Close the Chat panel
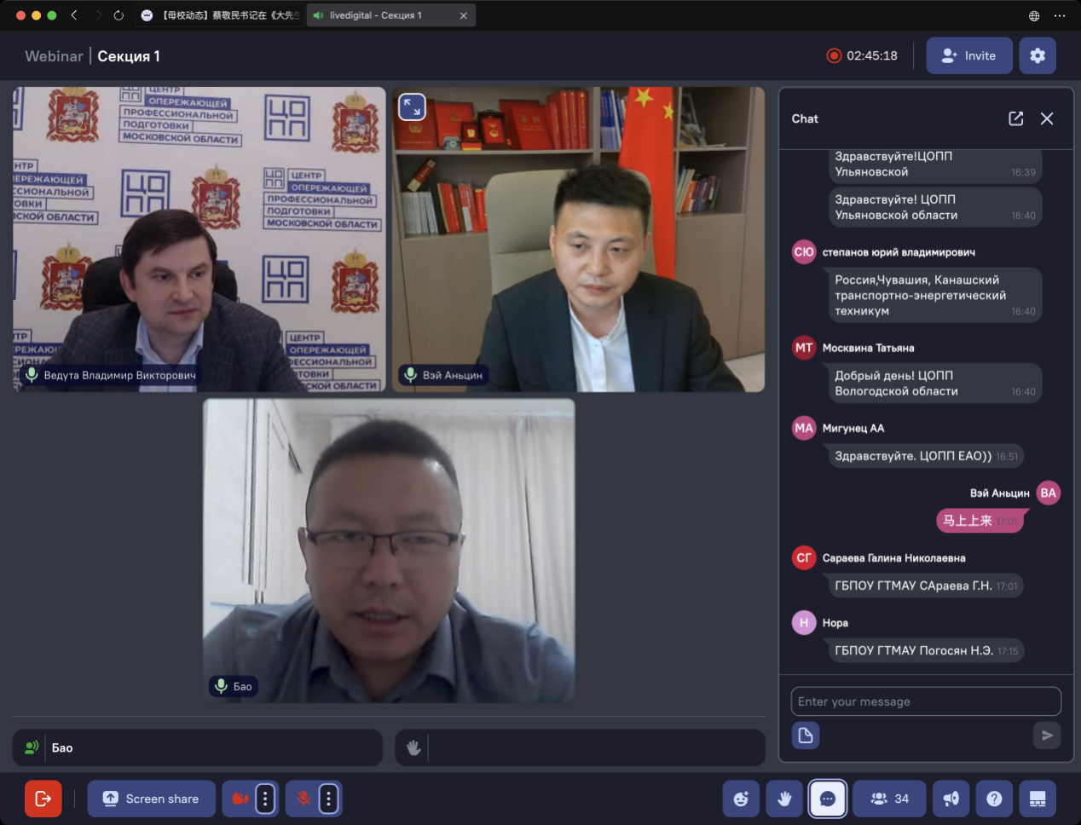The image size is (1081, 825). [x=1047, y=118]
